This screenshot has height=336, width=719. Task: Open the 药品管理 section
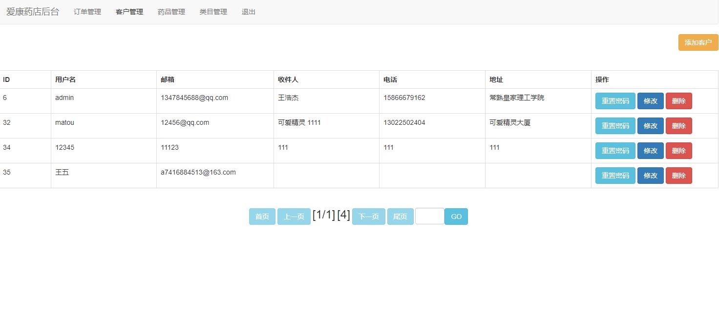(x=171, y=12)
